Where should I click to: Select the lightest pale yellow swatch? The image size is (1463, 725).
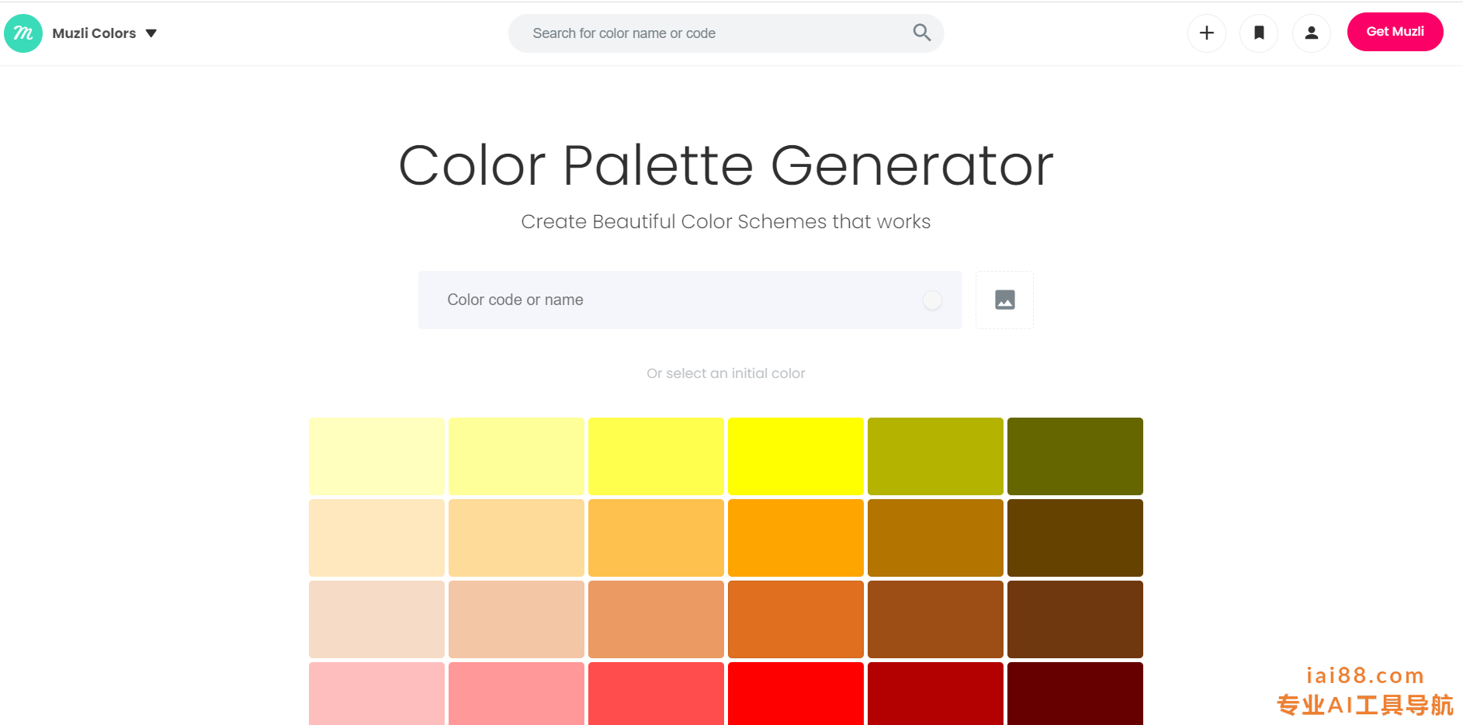[376, 456]
